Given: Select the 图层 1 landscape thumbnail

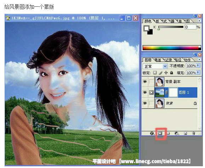Looking at the screenshot, I should point(159,93).
